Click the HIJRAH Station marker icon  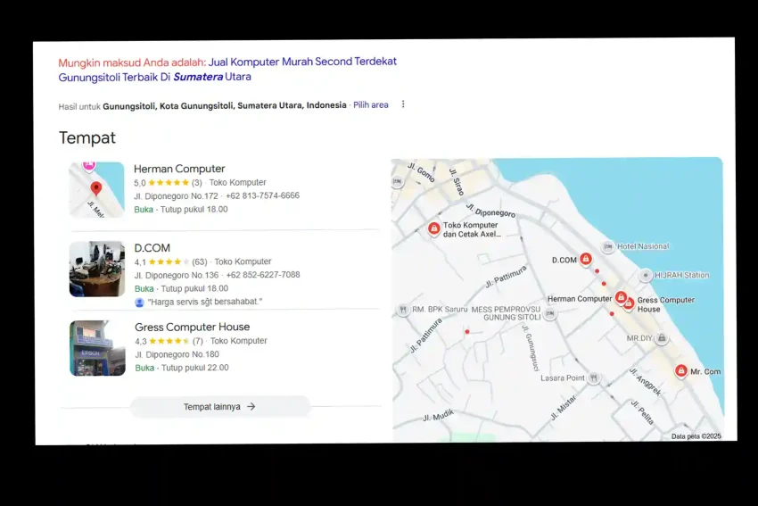click(646, 275)
